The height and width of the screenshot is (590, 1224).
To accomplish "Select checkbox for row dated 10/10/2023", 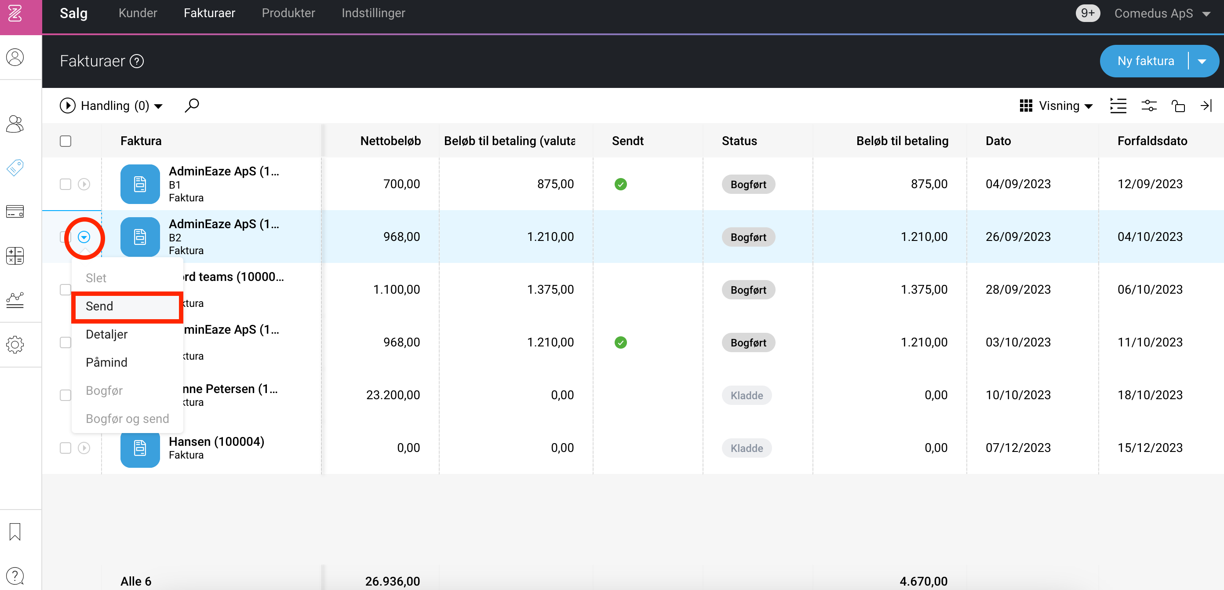I will (x=66, y=395).
